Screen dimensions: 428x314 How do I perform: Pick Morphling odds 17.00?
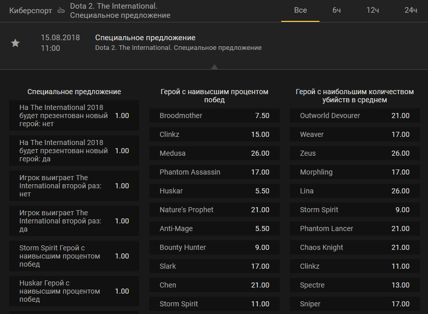tap(355, 172)
